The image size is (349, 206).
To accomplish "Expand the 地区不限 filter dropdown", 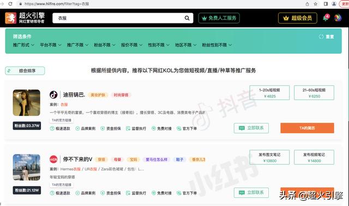I will [186, 45].
